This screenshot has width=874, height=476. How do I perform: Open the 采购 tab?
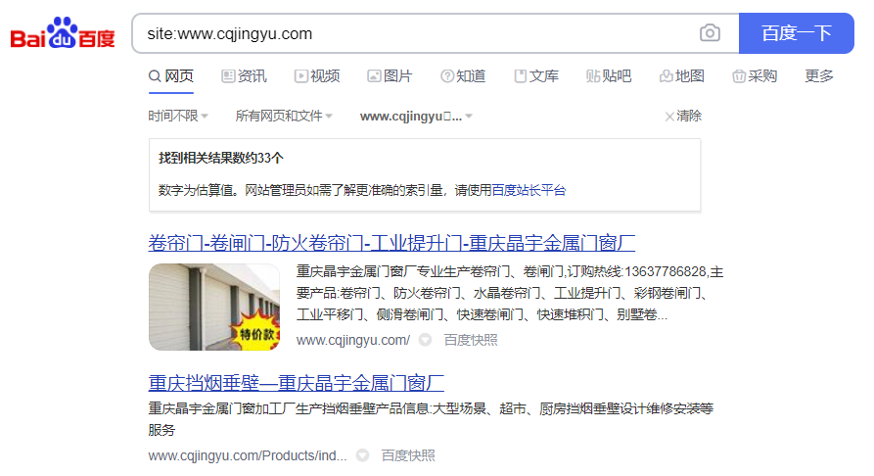[x=755, y=75]
